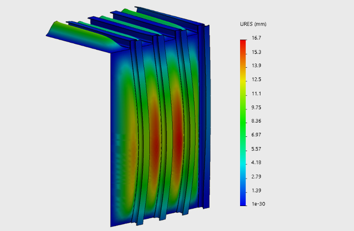Click the 11.1 legend value
Screen dimensions: 354x231
[256, 94]
